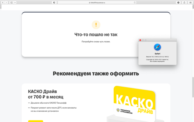
Task: Show the Safari sidebar
Action: point(12,3)
